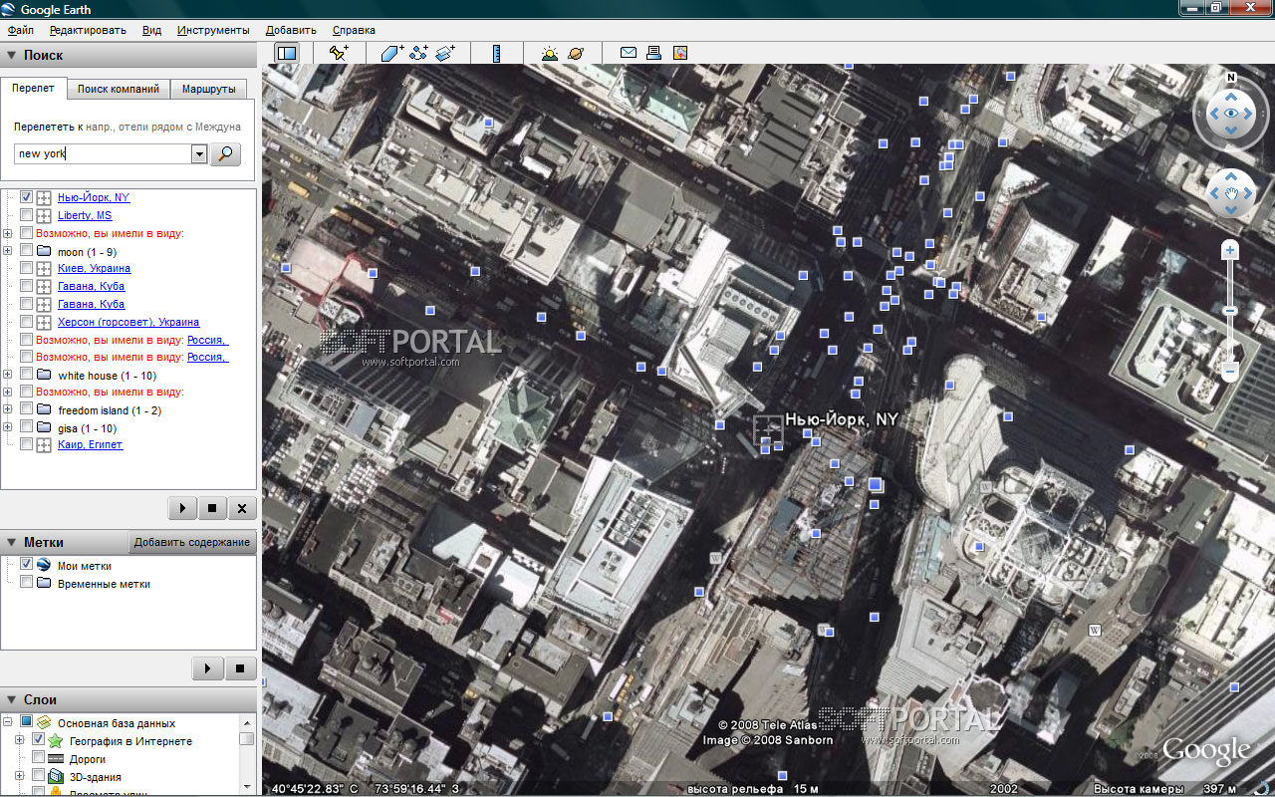Switch to Sky view with planet icon
The height and width of the screenshot is (797, 1275).
coord(576,54)
